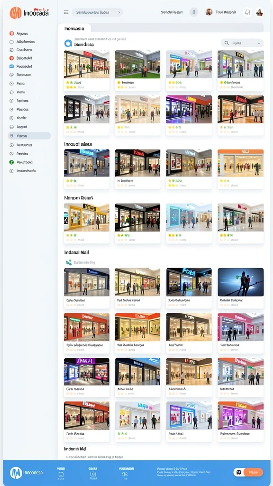The width and height of the screenshot is (273, 486).
Task: Click the middle footer navigation icon
Action: [93, 474]
